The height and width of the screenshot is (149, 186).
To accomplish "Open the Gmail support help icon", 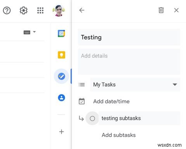I will tap(7, 10).
